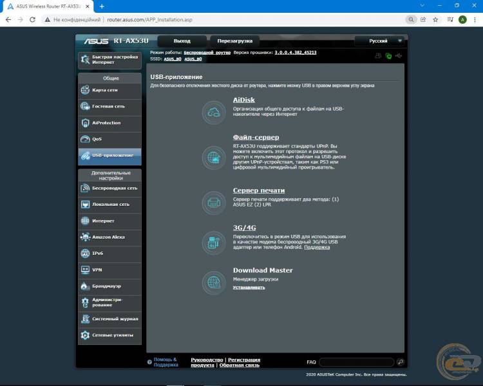This screenshot has height=386, width=483.
Task: Click the Интернет globe sidebar icon
Action: click(x=85, y=221)
